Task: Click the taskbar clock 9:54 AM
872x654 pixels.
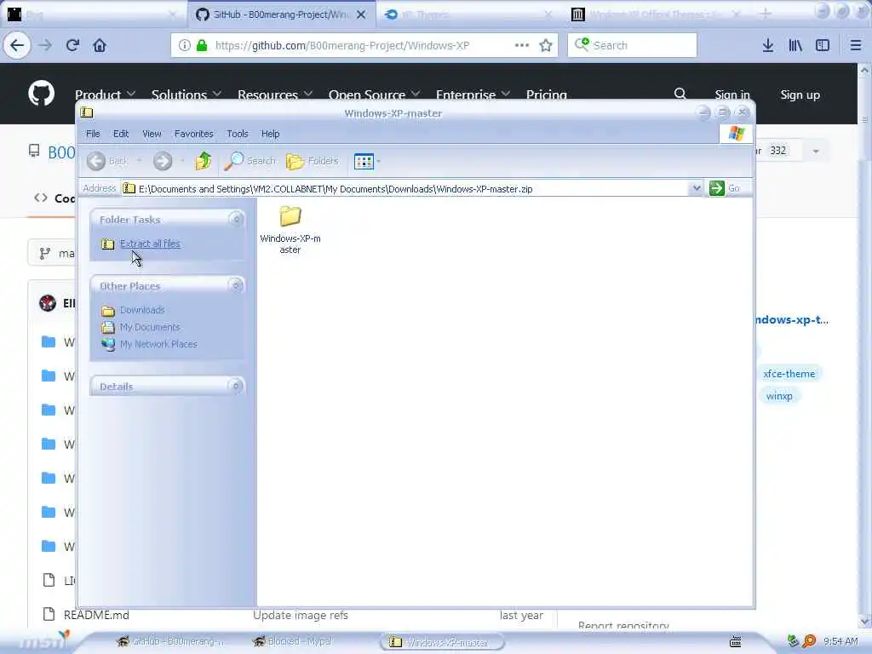Action: point(840,641)
